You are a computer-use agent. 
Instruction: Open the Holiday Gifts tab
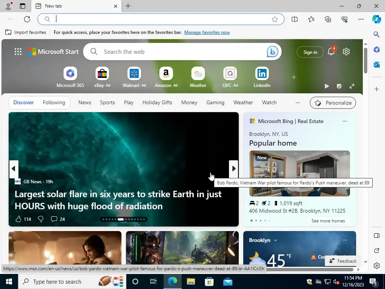[x=157, y=102]
